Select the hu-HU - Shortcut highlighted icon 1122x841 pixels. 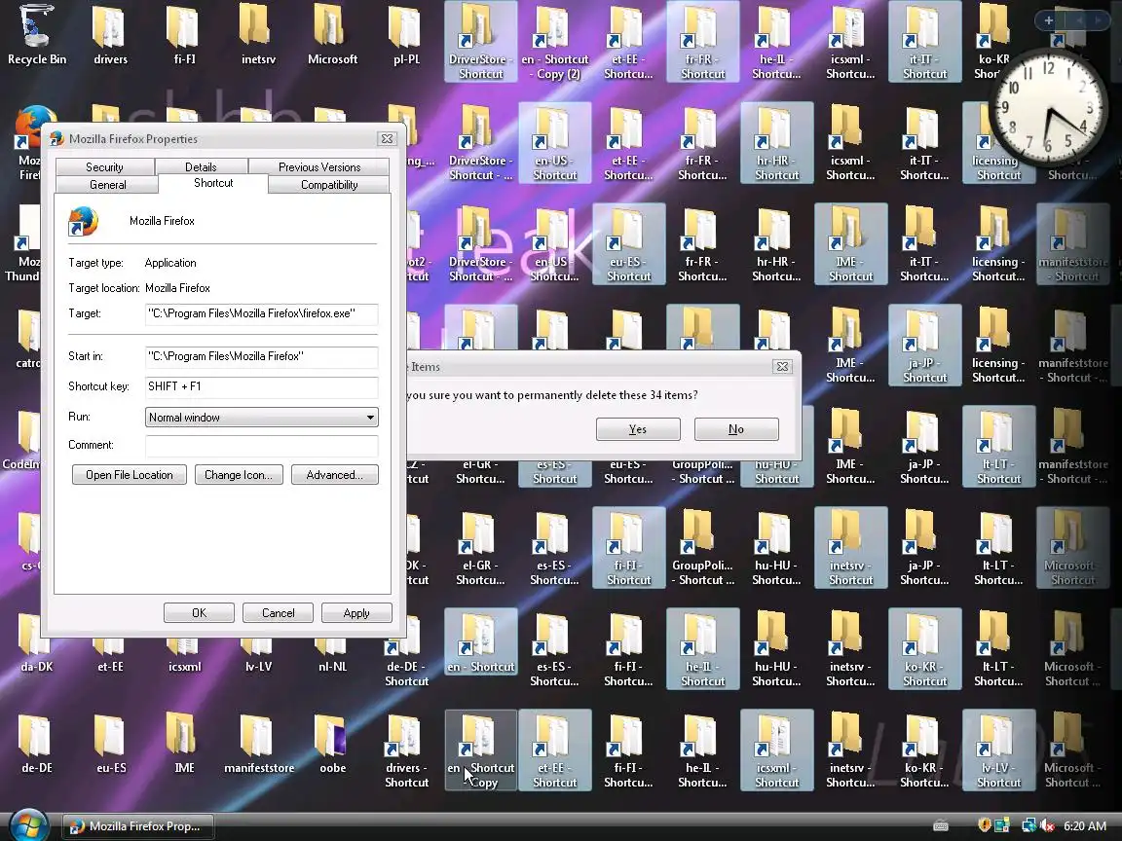click(776, 472)
